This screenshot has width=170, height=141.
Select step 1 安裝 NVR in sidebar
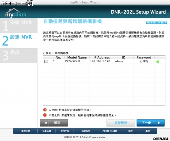(x=19, y=26)
